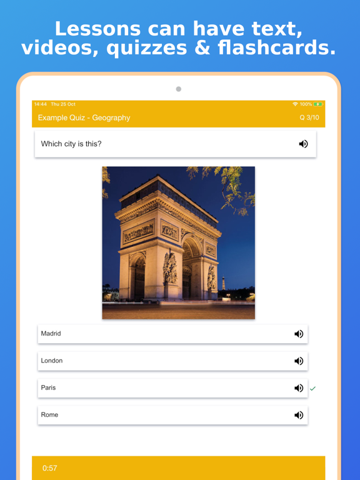Tap the battery indicator icon

click(x=317, y=104)
